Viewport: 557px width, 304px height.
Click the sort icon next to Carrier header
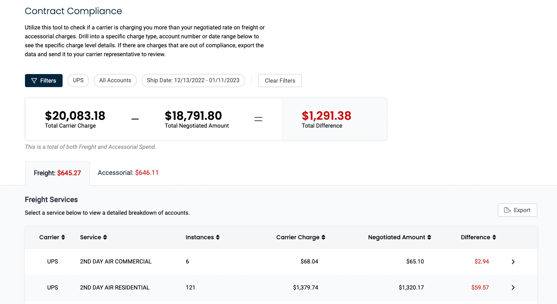coord(63,237)
